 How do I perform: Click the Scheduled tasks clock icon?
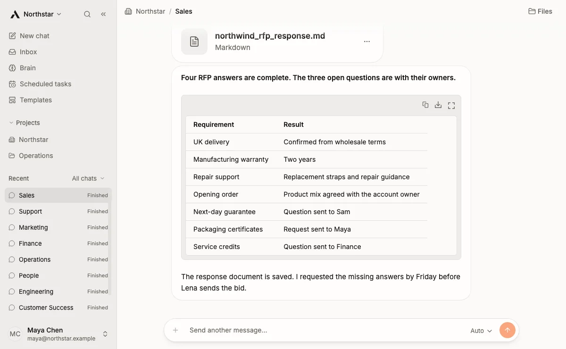coord(12,84)
